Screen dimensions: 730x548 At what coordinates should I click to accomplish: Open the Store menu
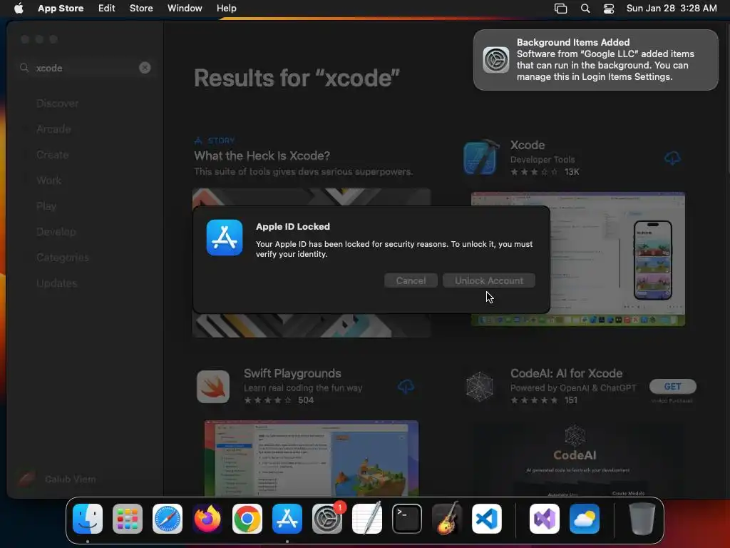141,9
